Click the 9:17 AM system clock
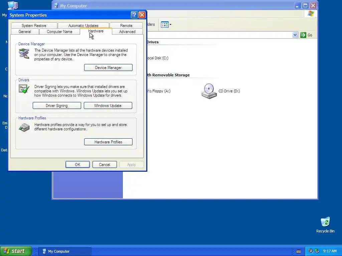 (330, 251)
